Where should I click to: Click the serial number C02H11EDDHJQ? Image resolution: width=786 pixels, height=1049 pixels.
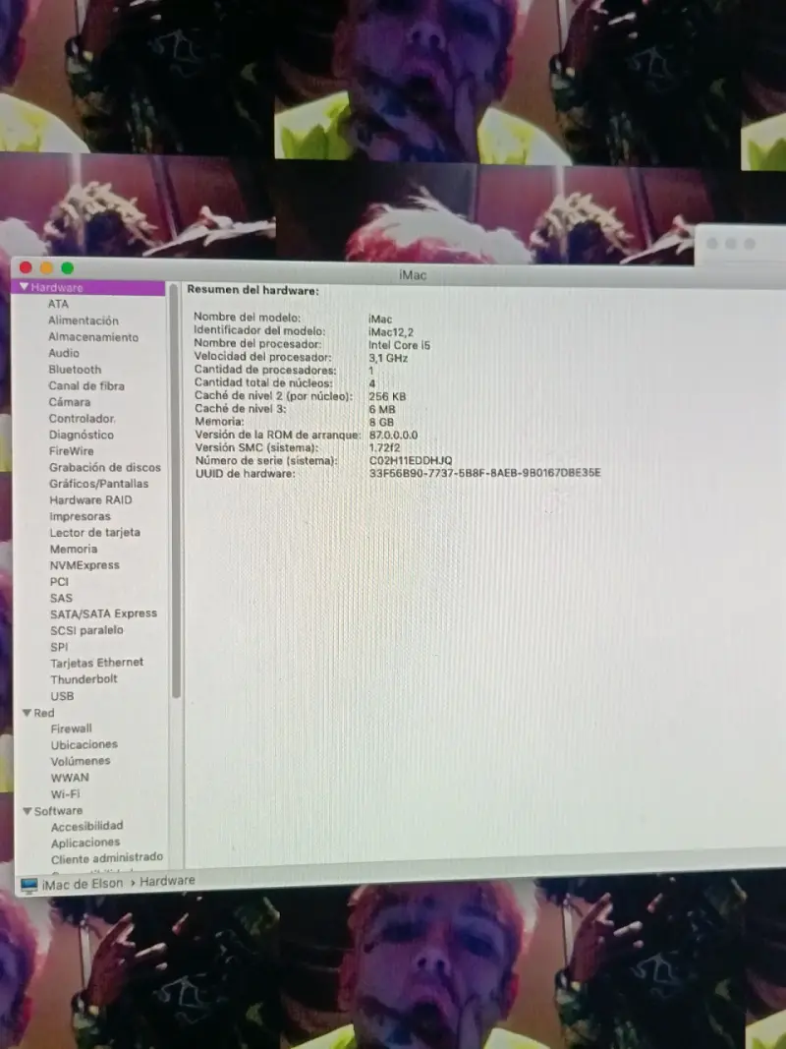pyautogui.click(x=411, y=461)
